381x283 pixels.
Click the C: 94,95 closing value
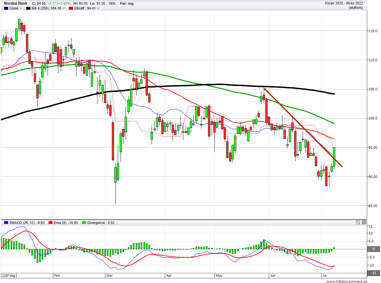click(x=39, y=3)
